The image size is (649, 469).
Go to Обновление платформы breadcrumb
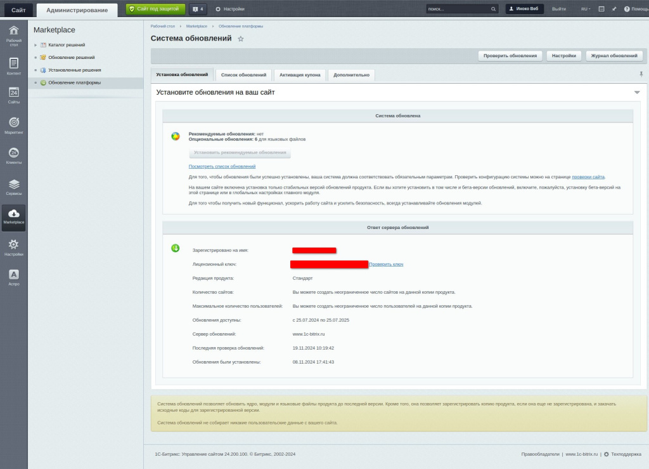coord(241,26)
